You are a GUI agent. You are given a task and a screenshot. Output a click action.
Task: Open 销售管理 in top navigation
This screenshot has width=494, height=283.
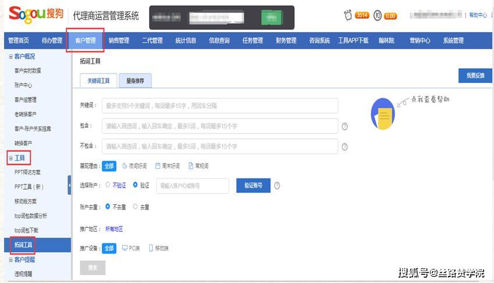tap(119, 40)
